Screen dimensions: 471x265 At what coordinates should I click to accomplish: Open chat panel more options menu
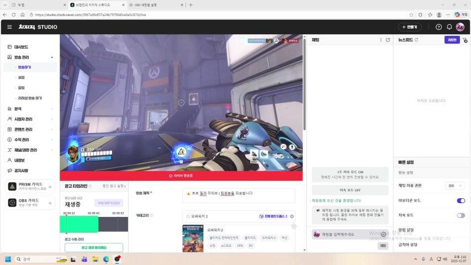380,40
